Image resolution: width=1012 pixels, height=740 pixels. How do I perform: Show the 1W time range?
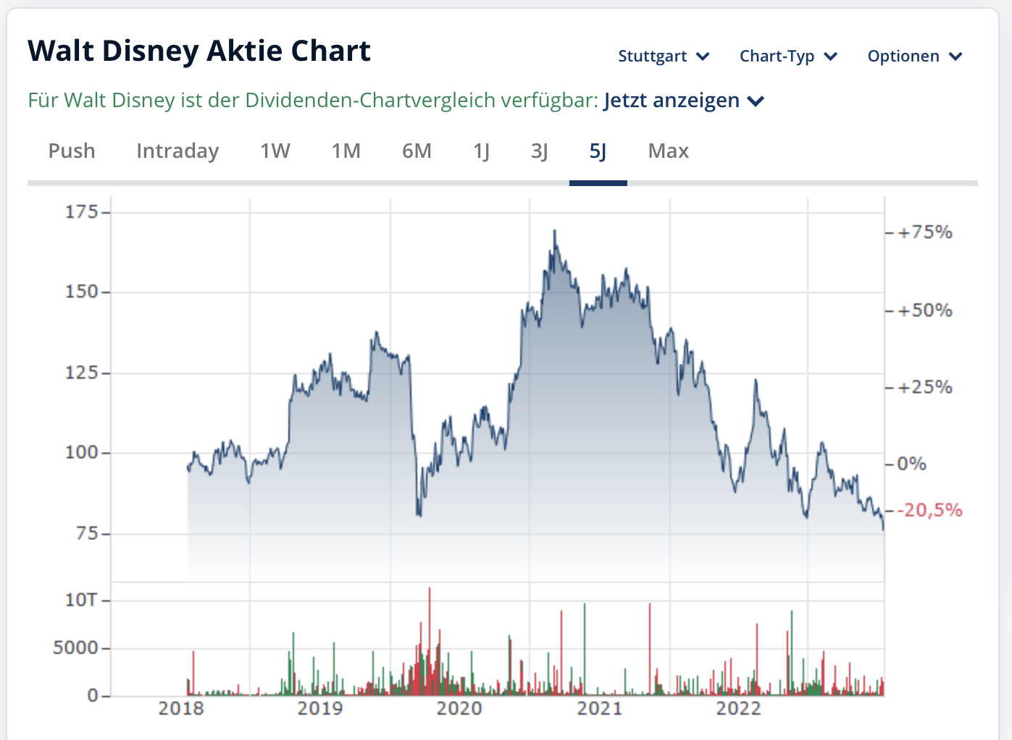pos(275,151)
